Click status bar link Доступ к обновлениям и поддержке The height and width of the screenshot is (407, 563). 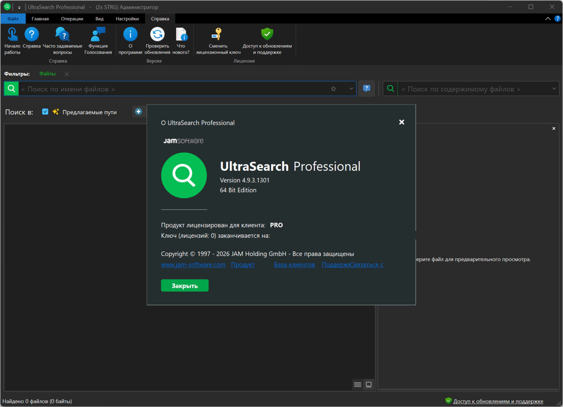click(498, 401)
